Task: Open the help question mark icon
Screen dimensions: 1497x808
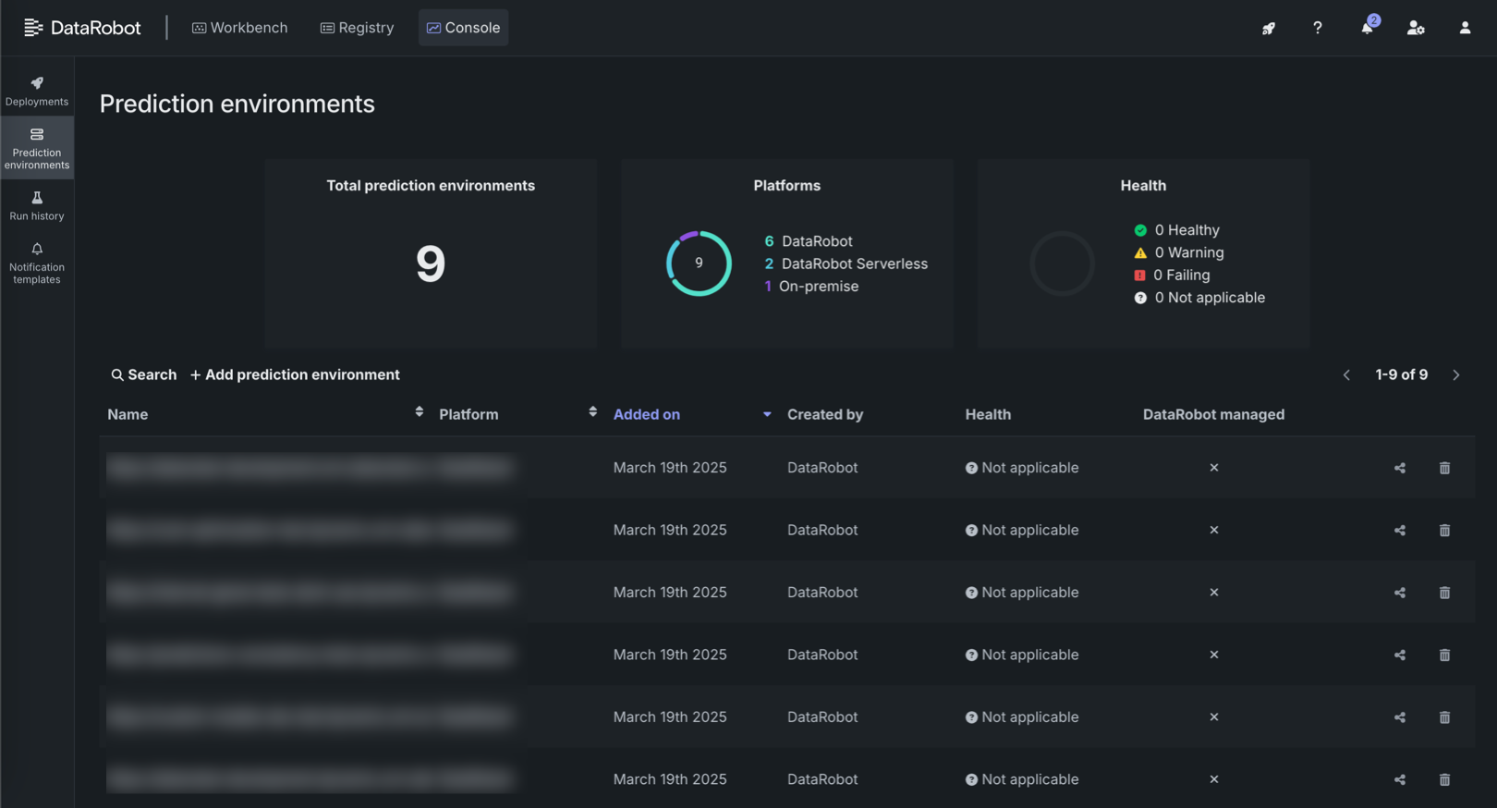Action: pos(1318,28)
